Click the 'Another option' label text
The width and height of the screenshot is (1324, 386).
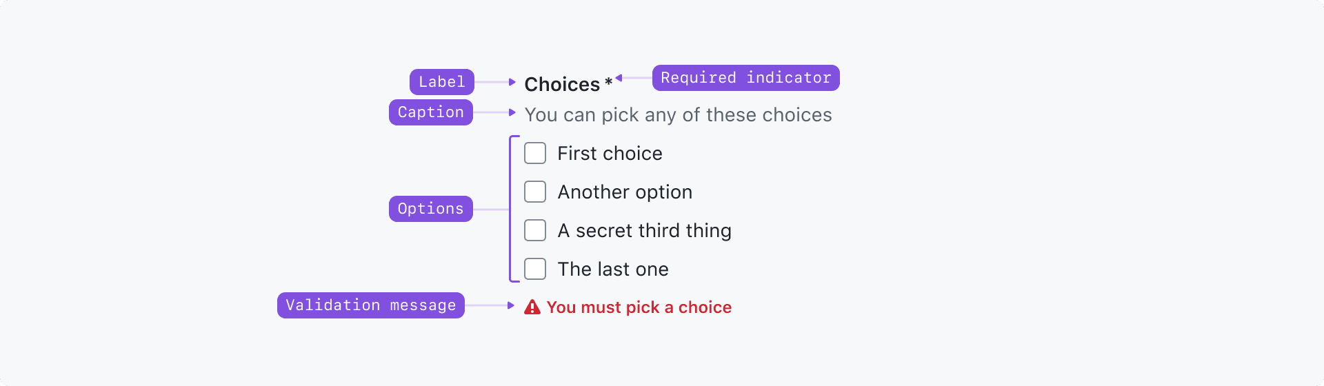tap(625, 192)
